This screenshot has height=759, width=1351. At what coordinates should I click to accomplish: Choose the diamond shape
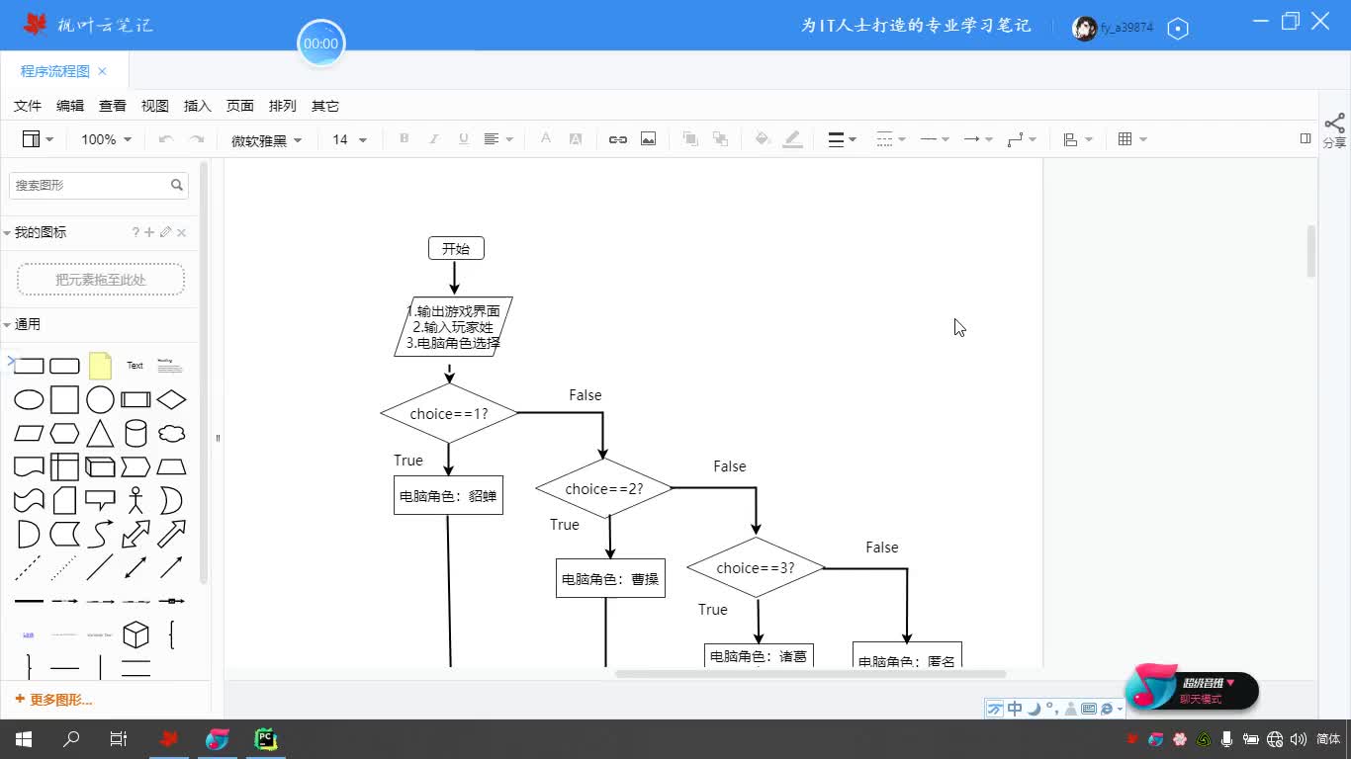coord(171,399)
